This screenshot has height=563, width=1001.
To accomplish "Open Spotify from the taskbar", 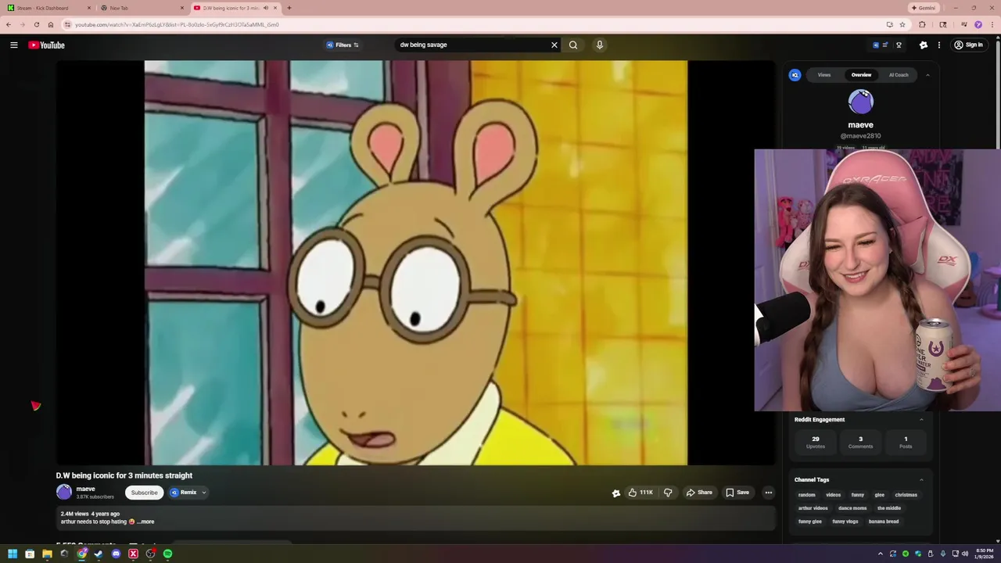I will coord(167,554).
